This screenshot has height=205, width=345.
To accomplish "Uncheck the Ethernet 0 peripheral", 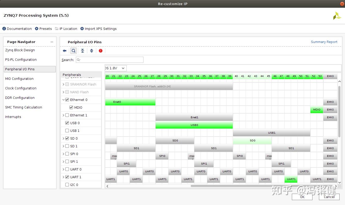I will click(67, 100).
